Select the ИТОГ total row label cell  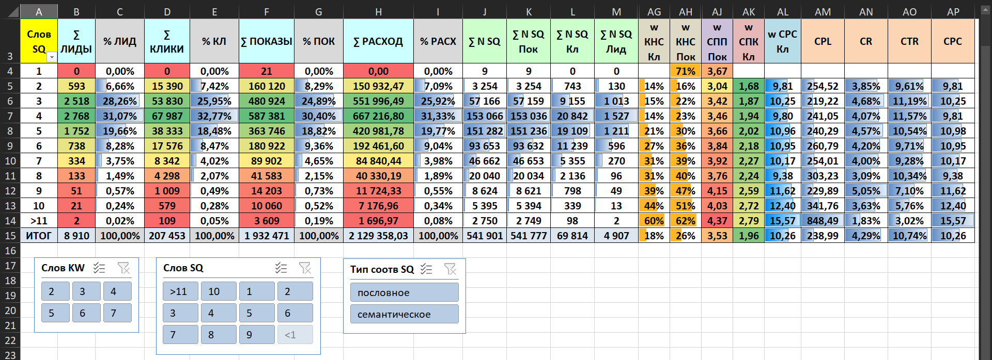pos(39,236)
